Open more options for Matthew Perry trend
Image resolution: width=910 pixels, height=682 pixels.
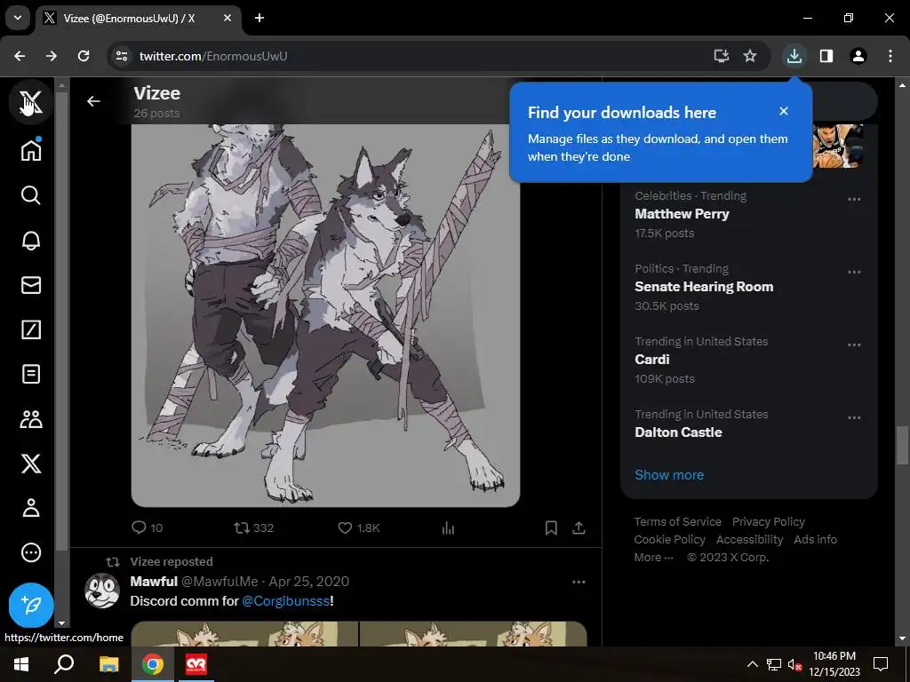pyautogui.click(x=854, y=199)
